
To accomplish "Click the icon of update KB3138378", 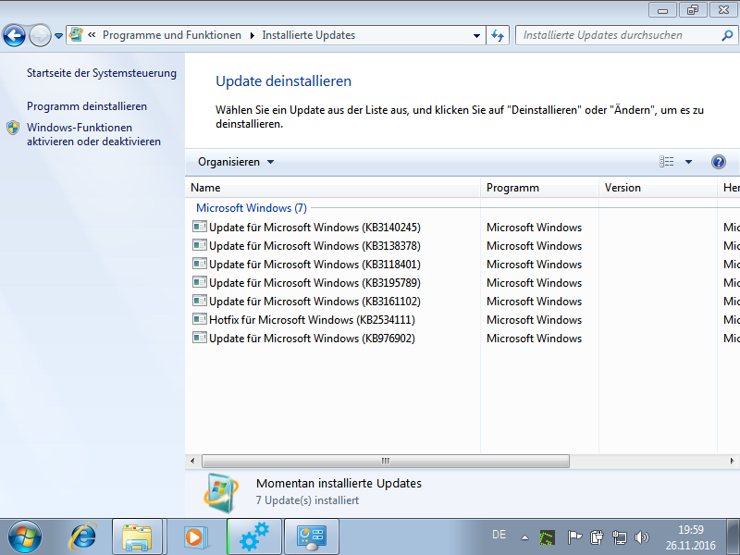I will coord(200,245).
